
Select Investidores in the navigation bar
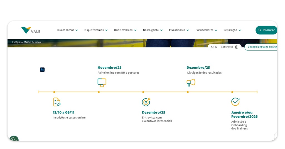tap(179, 30)
